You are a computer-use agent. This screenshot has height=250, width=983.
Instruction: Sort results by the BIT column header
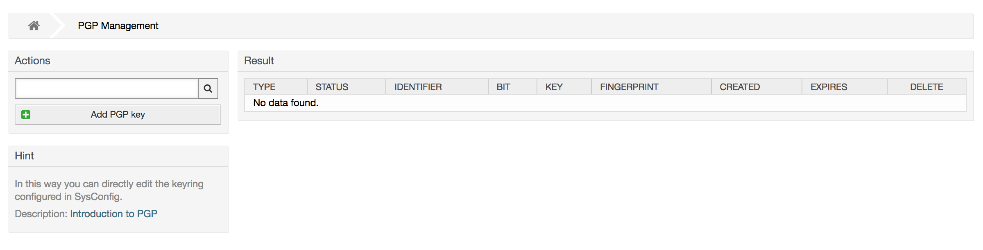click(505, 87)
